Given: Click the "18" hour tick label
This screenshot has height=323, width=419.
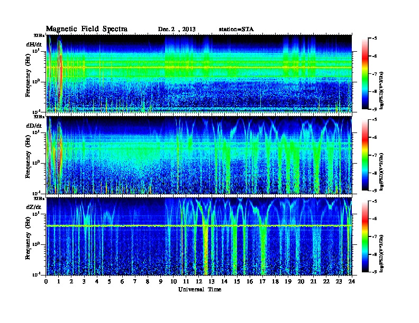Looking at the screenshot, I should 275,282.
